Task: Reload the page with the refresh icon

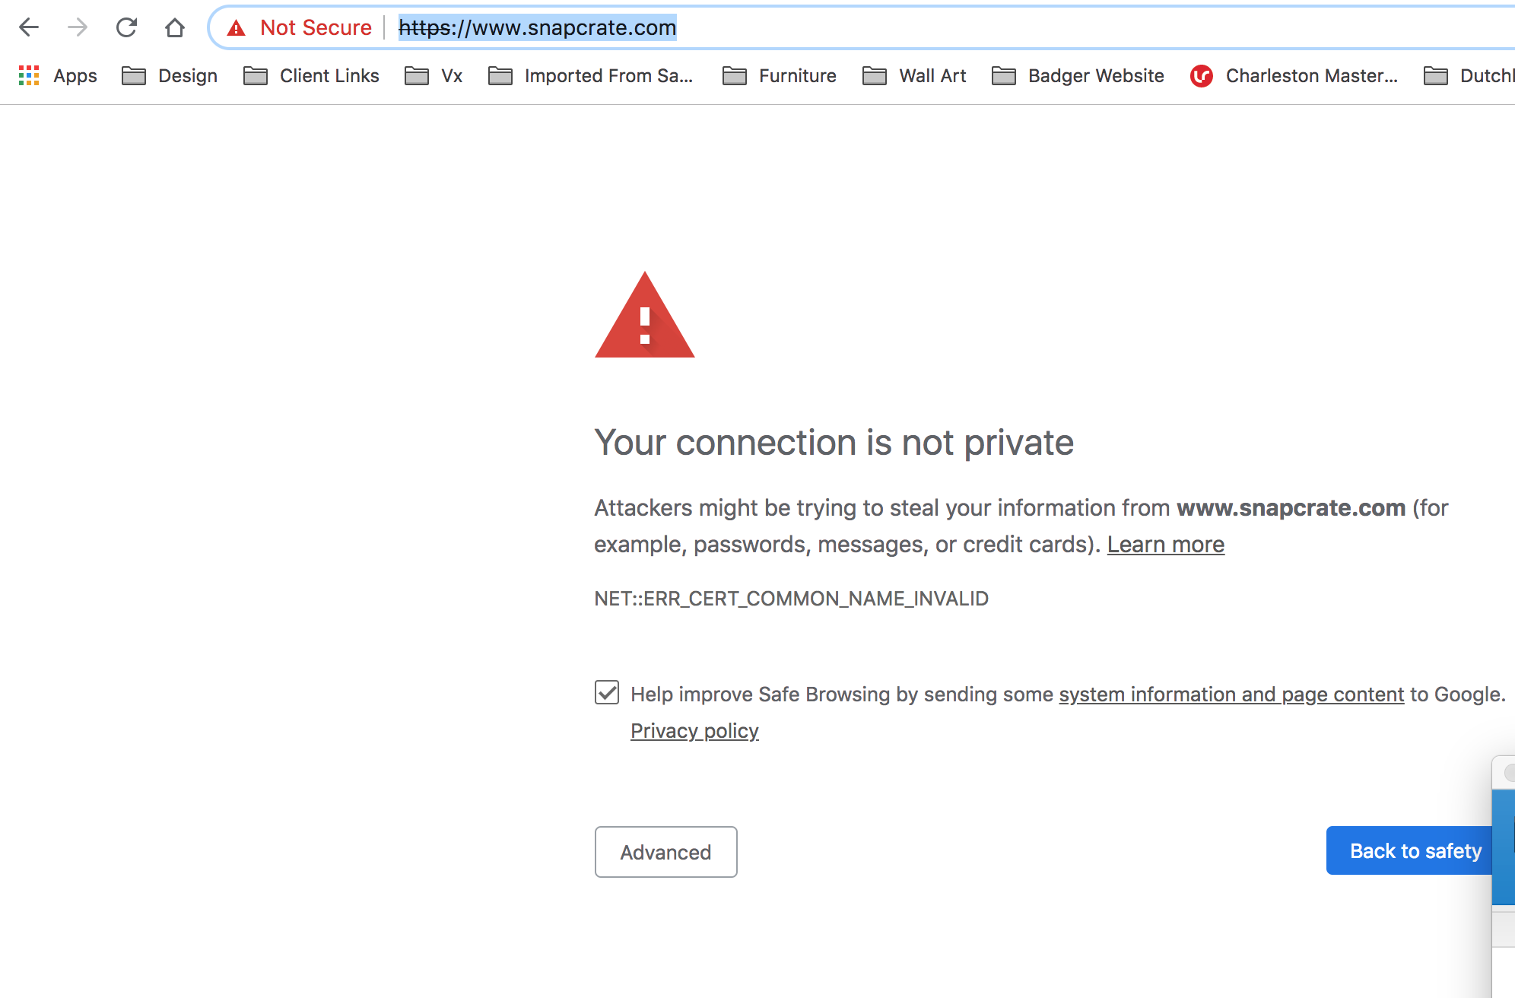Action: point(126,28)
